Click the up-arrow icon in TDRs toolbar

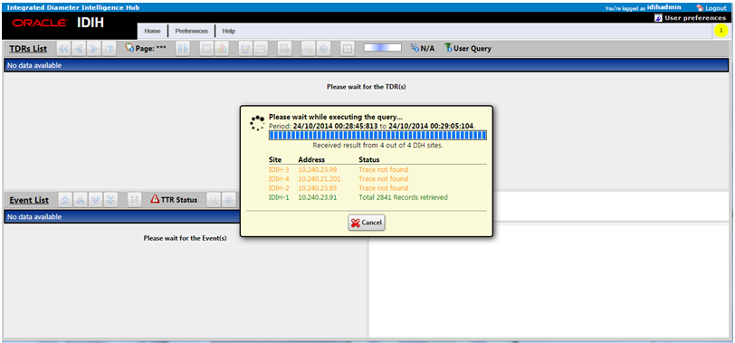pyautogui.click(x=110, y=49)
